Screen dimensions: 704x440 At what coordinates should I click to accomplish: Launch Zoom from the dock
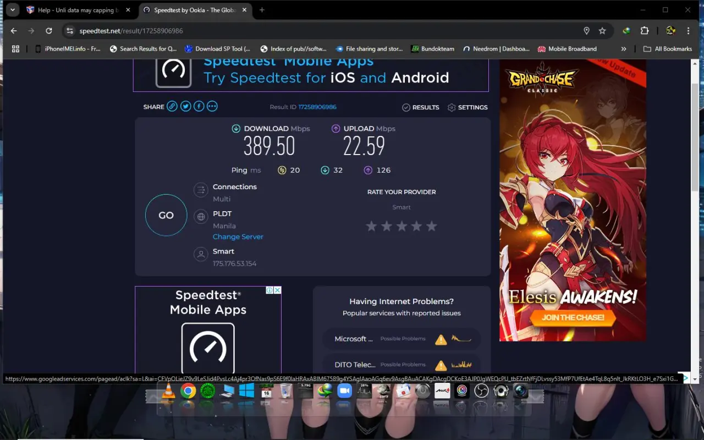pyautogui.click(x=344, y=391)
